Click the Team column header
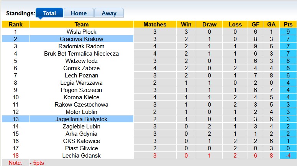Screen dimensions: 297x166 pos(81,25)
